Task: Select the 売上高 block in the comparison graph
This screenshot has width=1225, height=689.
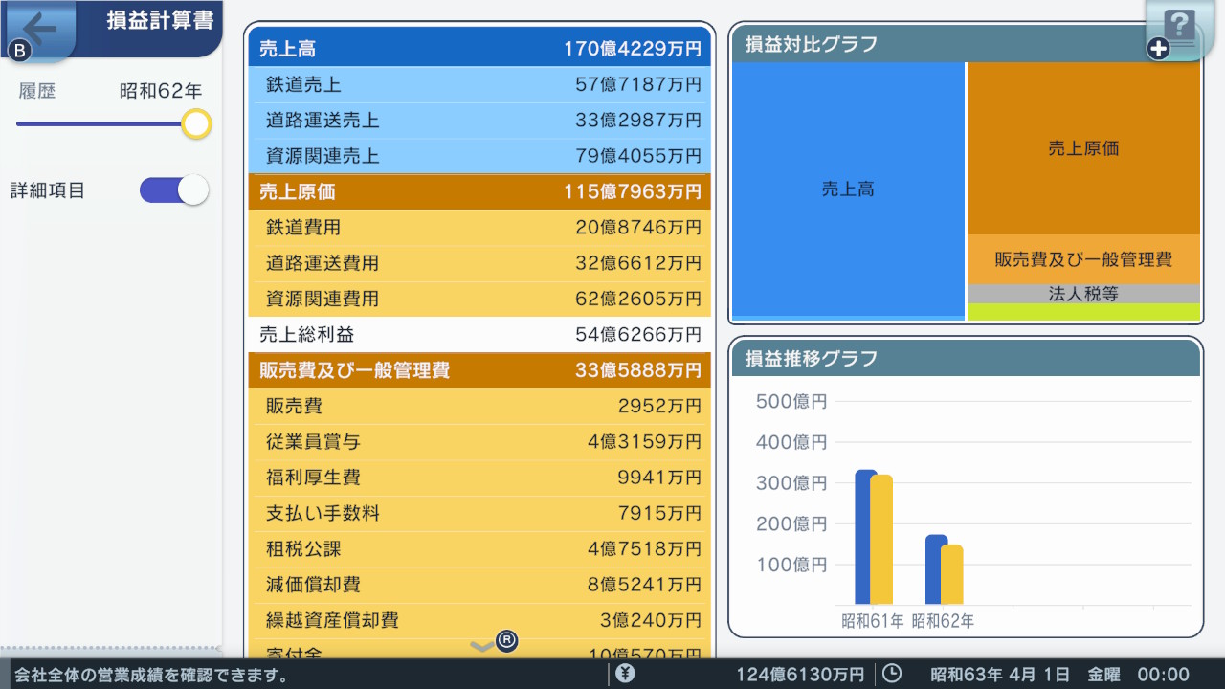Action: pos(846,189)
